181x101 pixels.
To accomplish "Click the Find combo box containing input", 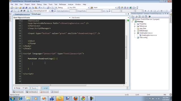I will click(x=105, y=8).
